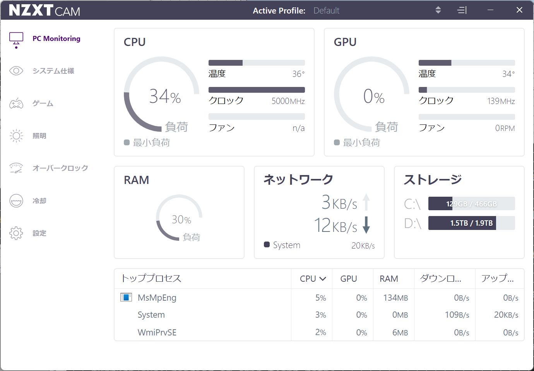534x371 pixels.
Task: Click the オーバークロック gauge icon
Action: (16, 168)
